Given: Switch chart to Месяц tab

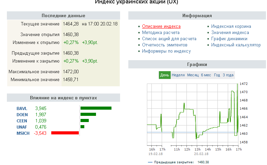Looking at the screenshot, I should click(193, 75).
